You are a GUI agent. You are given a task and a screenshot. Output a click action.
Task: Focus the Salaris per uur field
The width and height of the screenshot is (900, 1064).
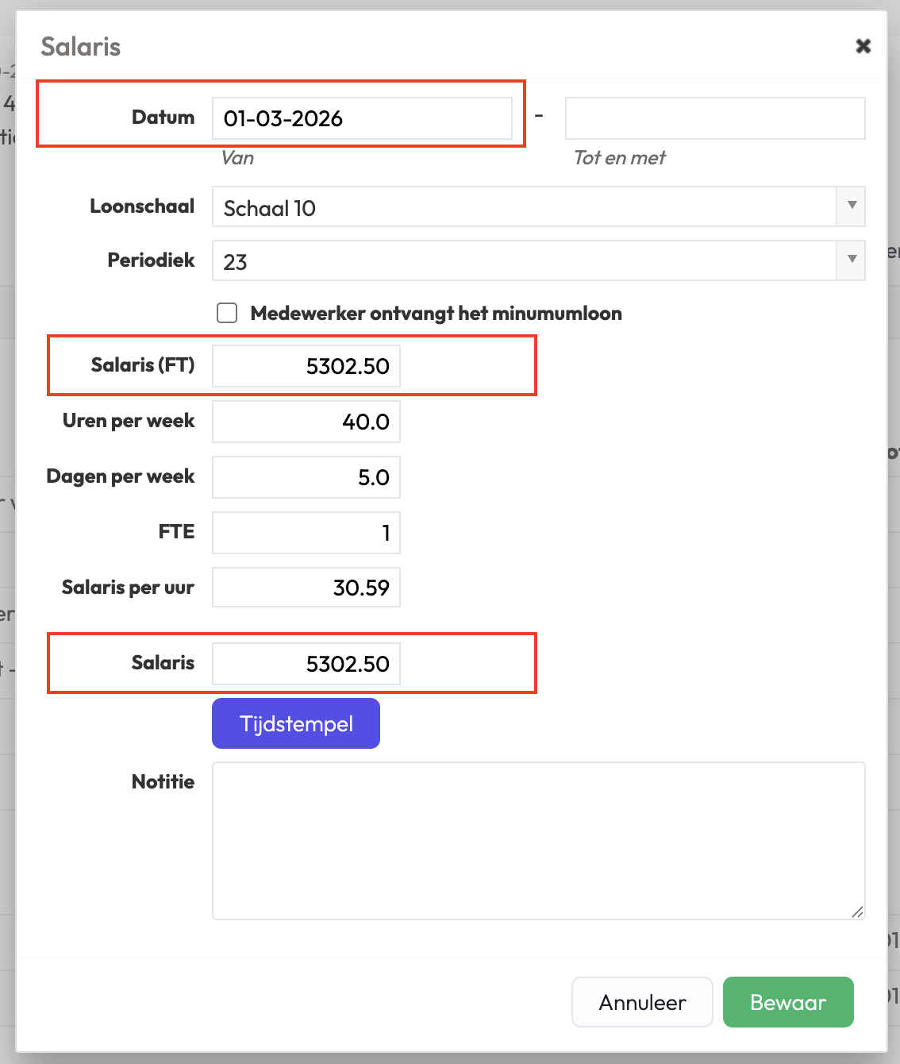click(x=306, y=588)
